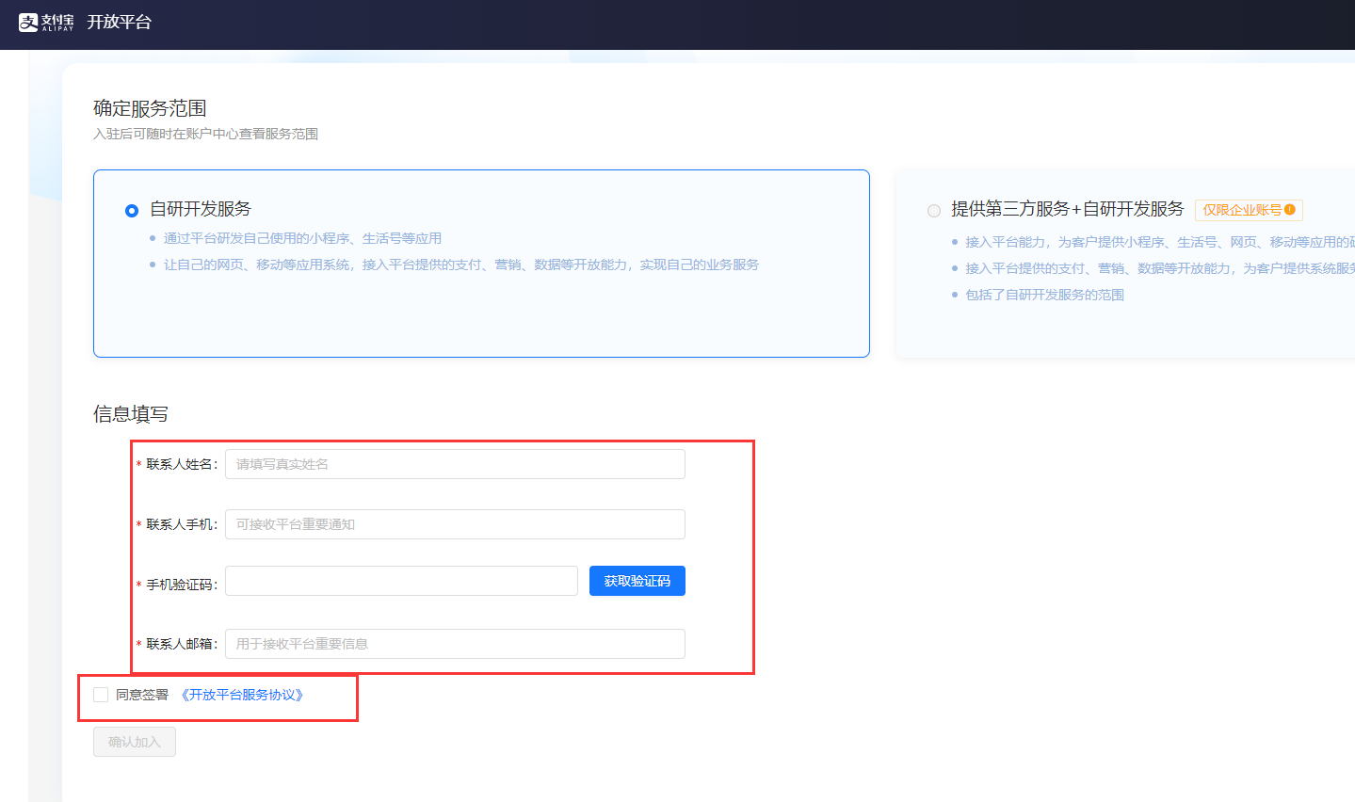
Task: Focus the 联系人姓名 input field
Action: tap(455, 464)
